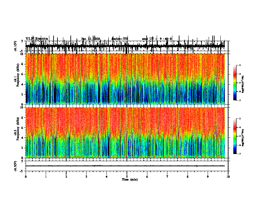Click the "5" tick on ch.1(V) waveform axis
The width and height of the screenshot is (257, 198).
tap(22, 41)
